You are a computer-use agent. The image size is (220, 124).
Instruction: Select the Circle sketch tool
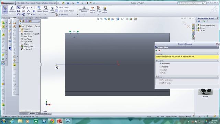coord(24,7)
